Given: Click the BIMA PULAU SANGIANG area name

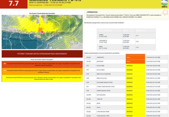Looking at the screenshot, I should (104, 74).
